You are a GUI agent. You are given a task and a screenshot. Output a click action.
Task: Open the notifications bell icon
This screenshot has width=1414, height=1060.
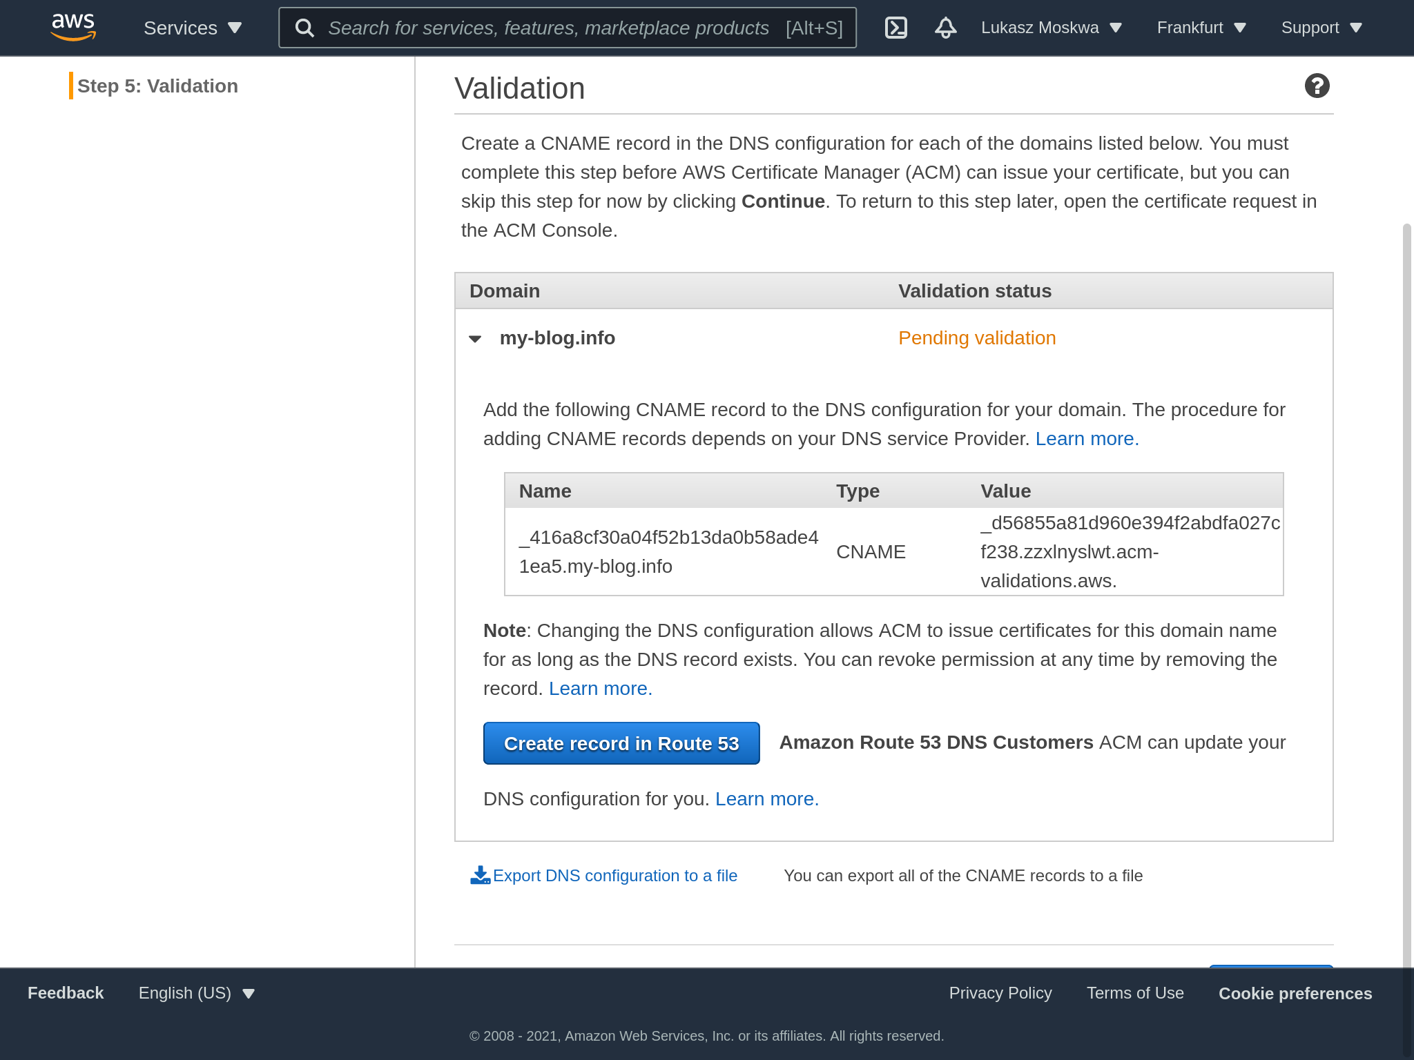(945, 28)
